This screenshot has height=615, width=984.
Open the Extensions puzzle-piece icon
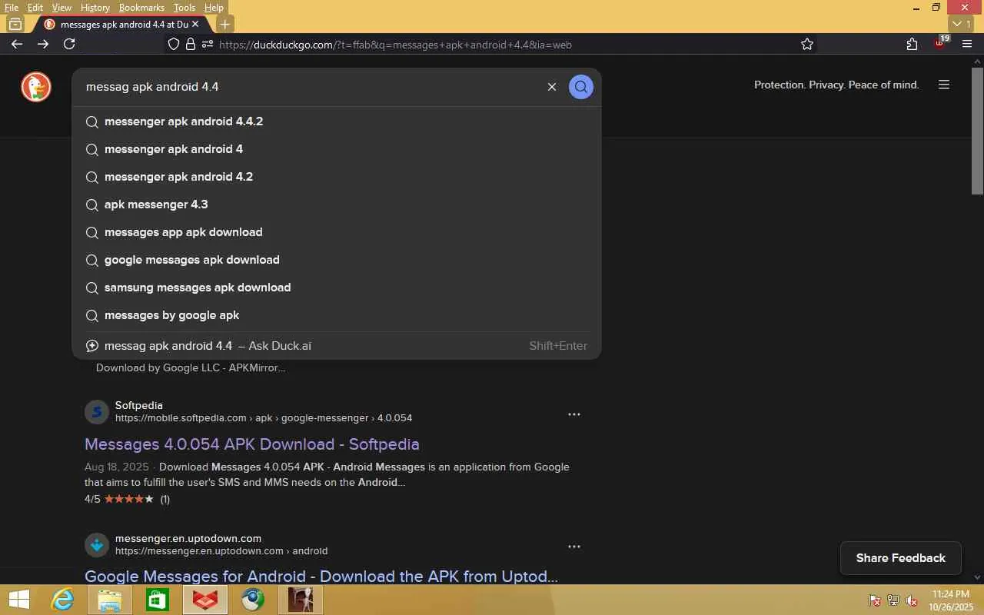[912, 45]
